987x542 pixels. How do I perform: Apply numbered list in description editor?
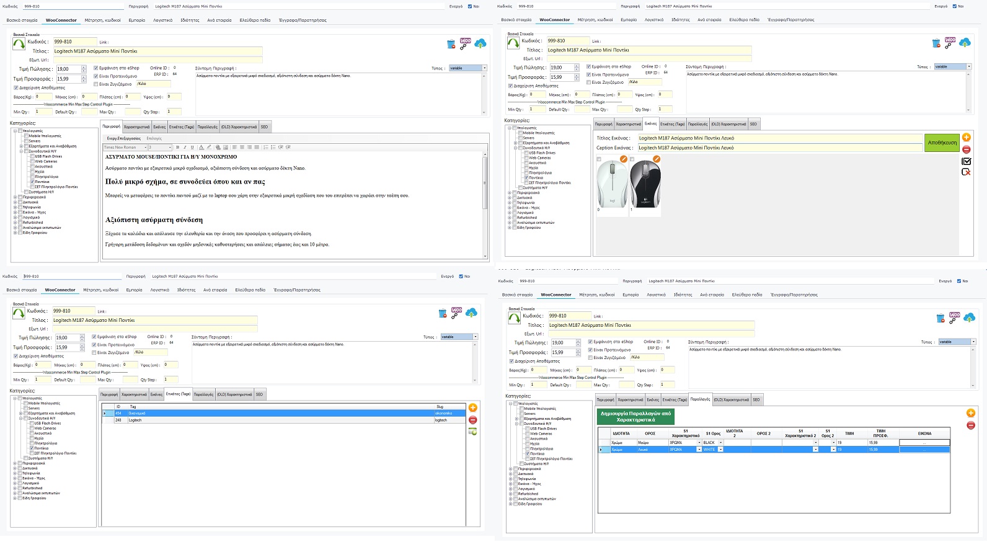(266, 148)
